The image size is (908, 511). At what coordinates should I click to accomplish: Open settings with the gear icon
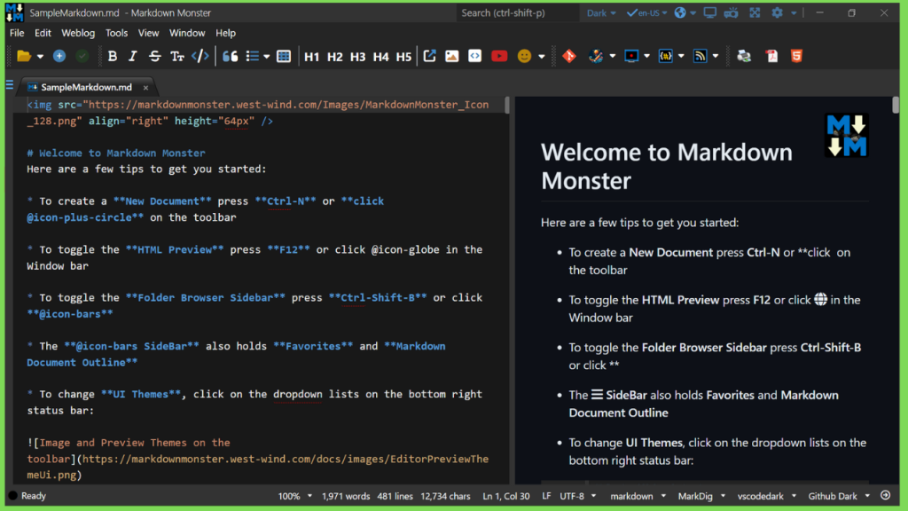[777, 12]
